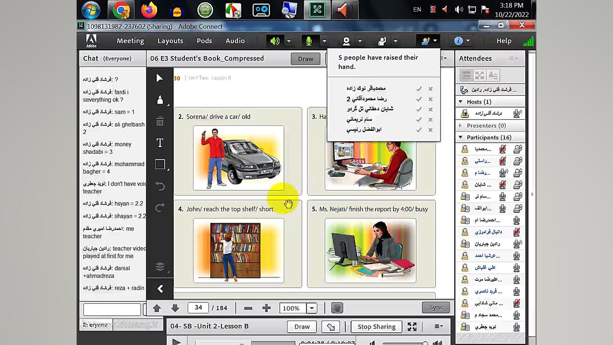
Task: Click the Draw button in Unit 2-Lesson B pod
Action: pos(302,327)
